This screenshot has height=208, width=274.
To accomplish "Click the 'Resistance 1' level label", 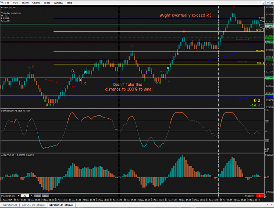I will coord(242,62).
